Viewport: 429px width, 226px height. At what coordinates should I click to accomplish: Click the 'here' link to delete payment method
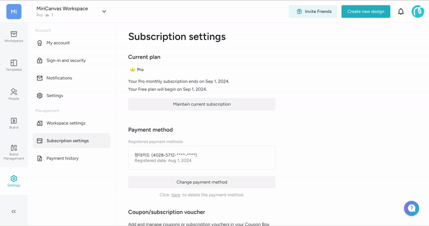point(175,195)
